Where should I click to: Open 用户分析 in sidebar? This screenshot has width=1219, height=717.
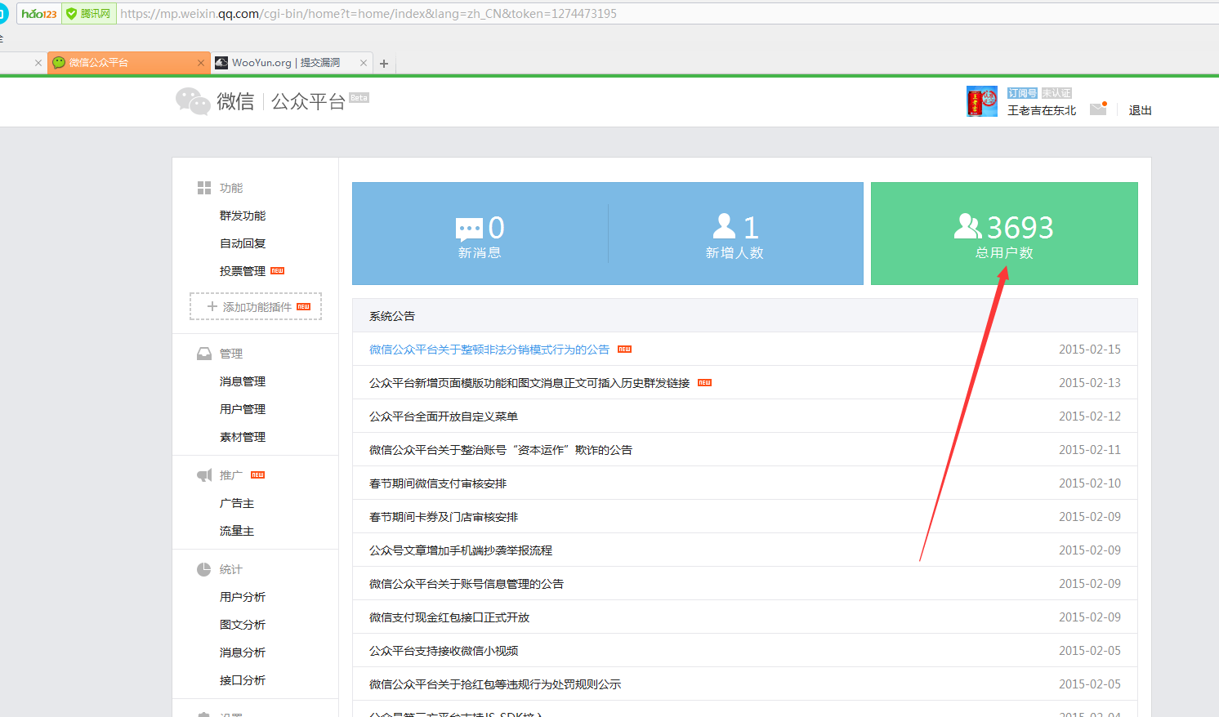click(243, 597)
